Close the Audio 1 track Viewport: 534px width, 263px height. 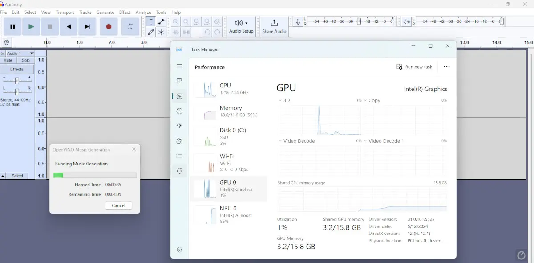pyautogui.click(x=3, y=53)
